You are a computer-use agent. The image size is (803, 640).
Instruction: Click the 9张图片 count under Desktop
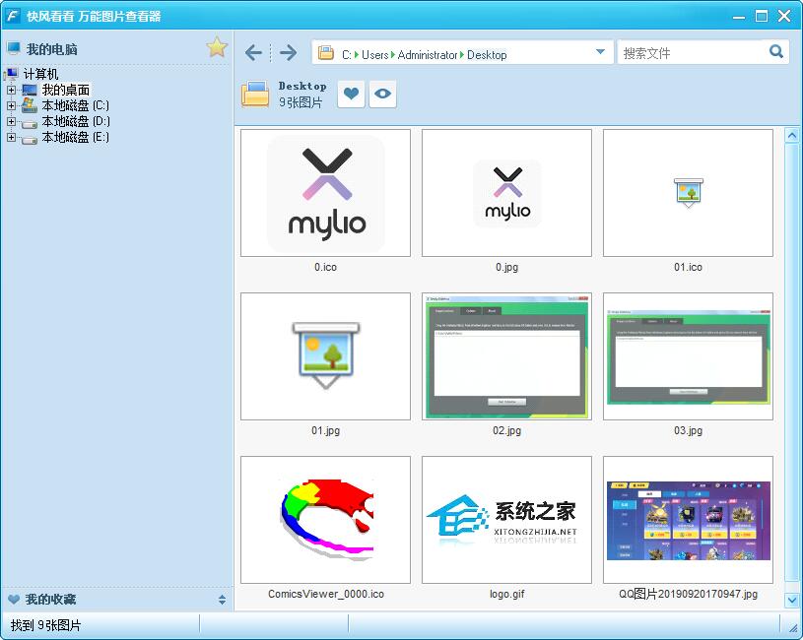[301, 102]
